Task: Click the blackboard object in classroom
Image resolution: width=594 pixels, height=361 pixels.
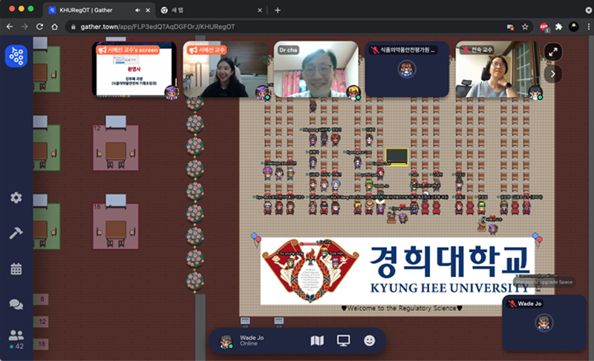Action: [396, 156]
